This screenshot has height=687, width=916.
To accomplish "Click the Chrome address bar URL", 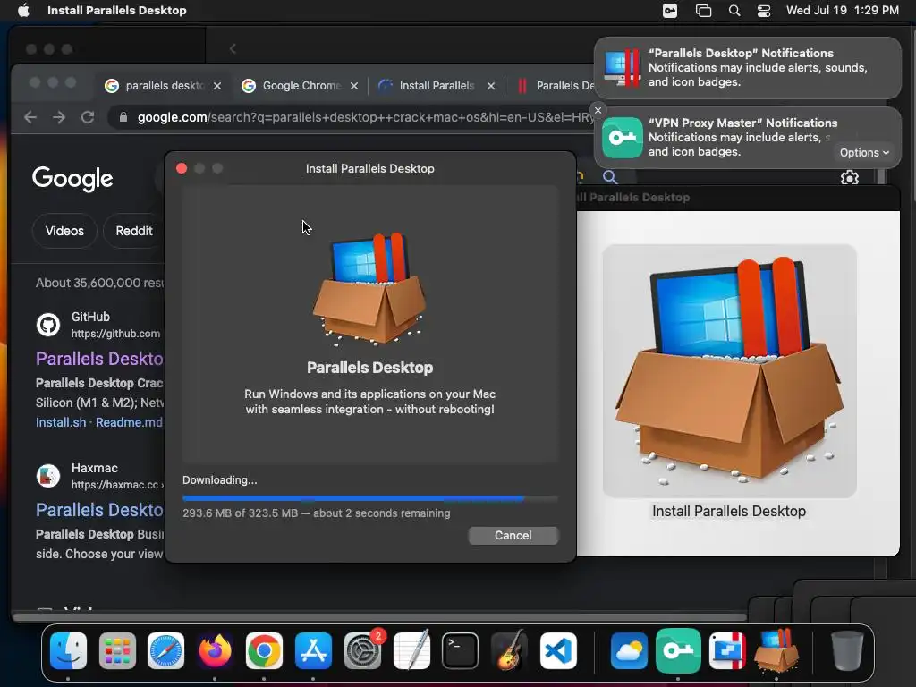I will [x=366, y=117].
